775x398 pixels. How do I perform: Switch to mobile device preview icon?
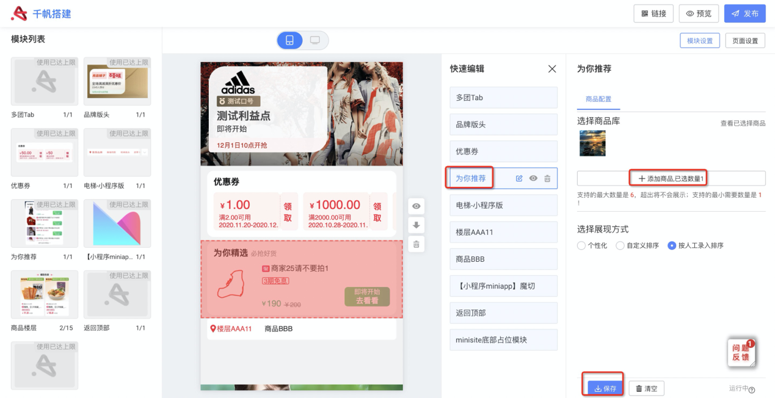289,40
